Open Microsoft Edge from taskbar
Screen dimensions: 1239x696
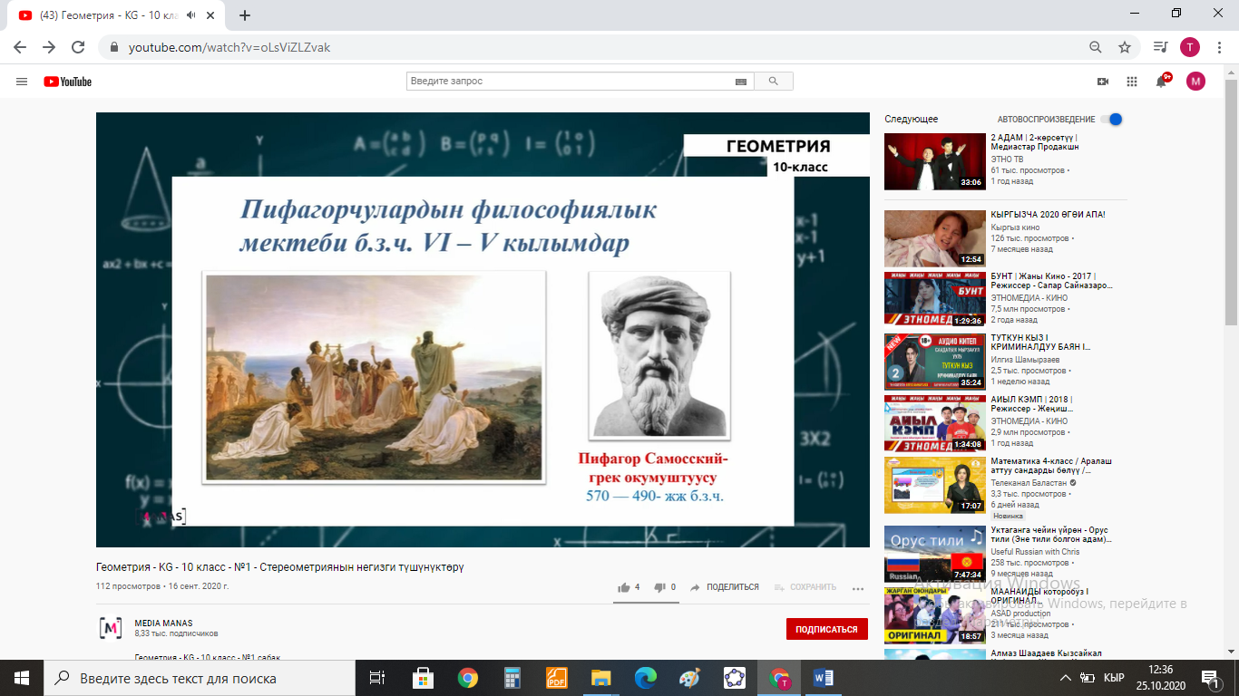pyautogui.click(x=645, y=678)
